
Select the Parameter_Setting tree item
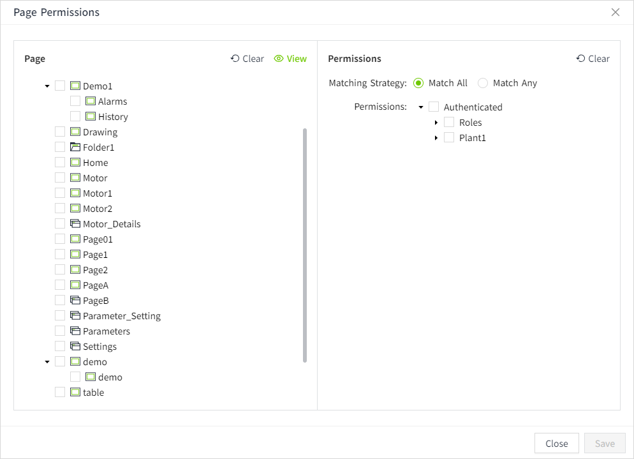121,316
